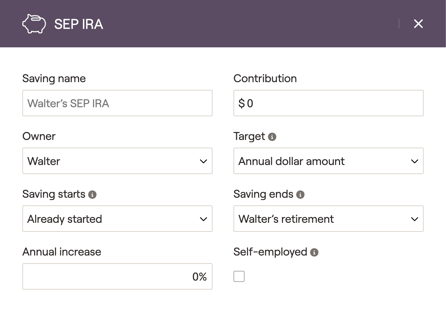The image size is (446, 314).
Task: Open the Target dropdown set to Annual dollar amount
Action: [x=329, y=161]
